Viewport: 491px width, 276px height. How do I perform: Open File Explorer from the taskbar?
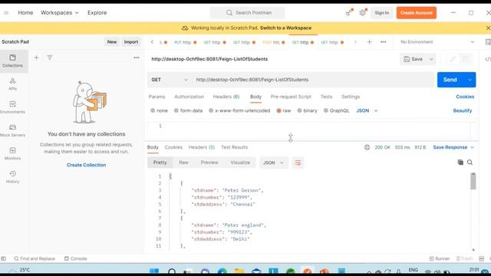(x=239, y=271)
